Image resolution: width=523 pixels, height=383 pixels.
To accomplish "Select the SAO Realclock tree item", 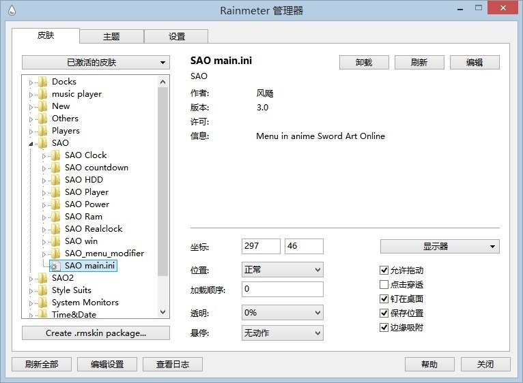I will [94, 229].
